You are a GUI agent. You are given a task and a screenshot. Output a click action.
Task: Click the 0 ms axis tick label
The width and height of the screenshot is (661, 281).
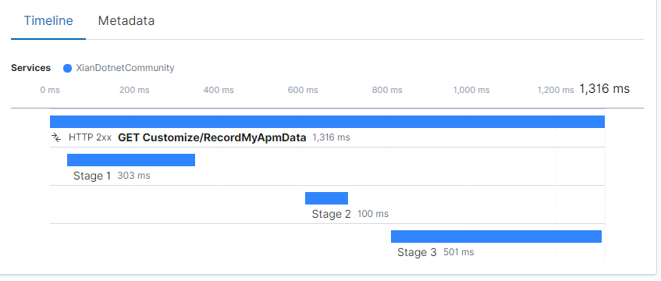[50, 90]
